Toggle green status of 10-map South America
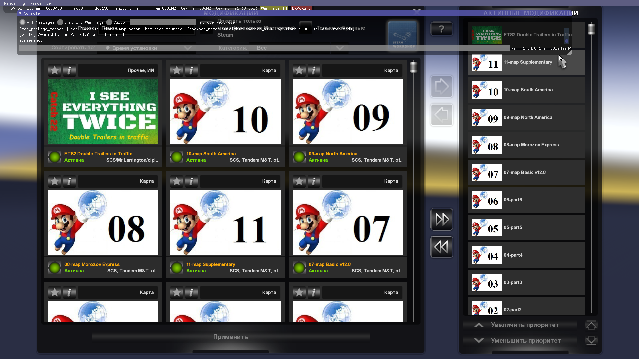Viewport: 639px width, 359px height. [177, 157]
